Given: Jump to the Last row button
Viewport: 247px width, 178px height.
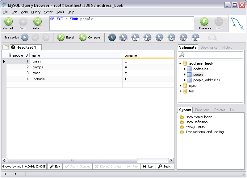Looking at the screenshot, I should (148, 166).
